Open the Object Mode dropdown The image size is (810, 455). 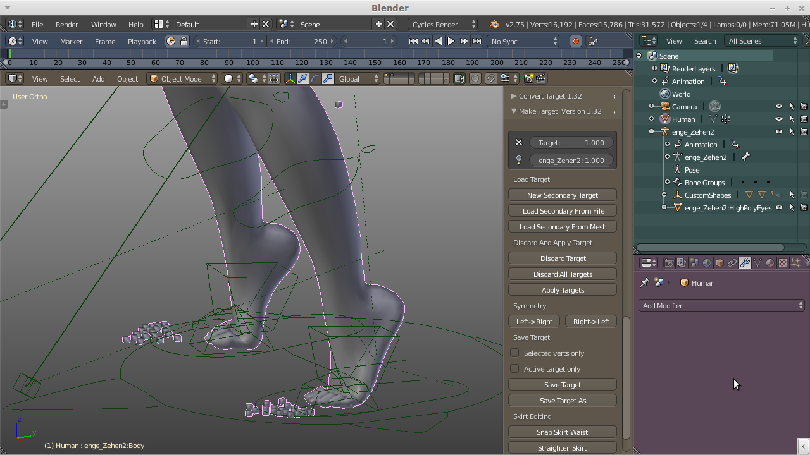pyautogui.click(x=182, y=78)
